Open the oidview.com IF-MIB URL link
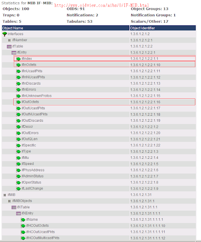Image resolution: width=201 pixels, height=242 pixels. coord(101,6)
